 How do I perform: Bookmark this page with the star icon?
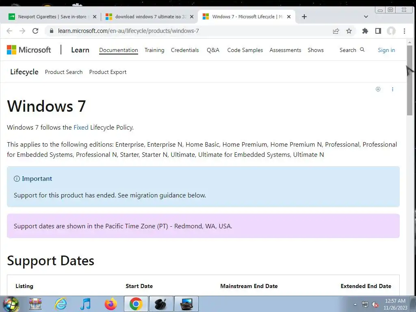click(349, 31)
